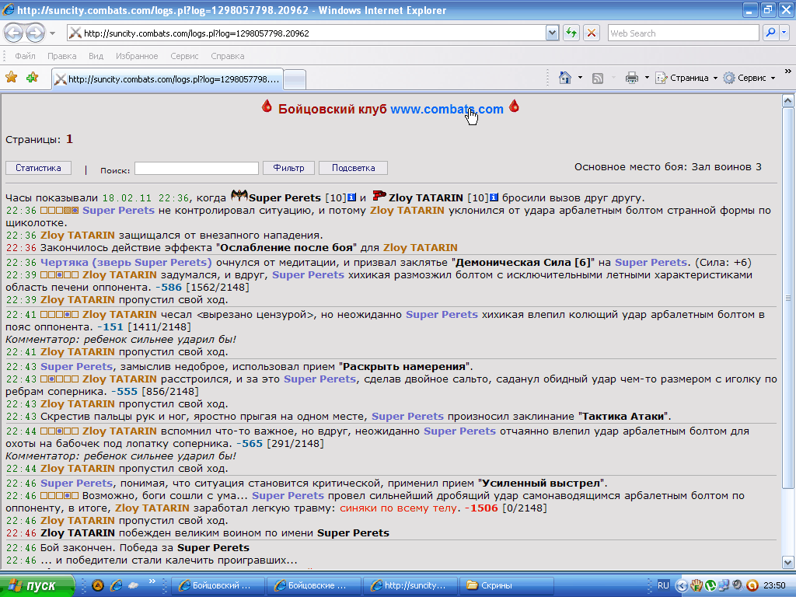Click the network connection tray icon
796x597 pixels.
pos(724,585)
